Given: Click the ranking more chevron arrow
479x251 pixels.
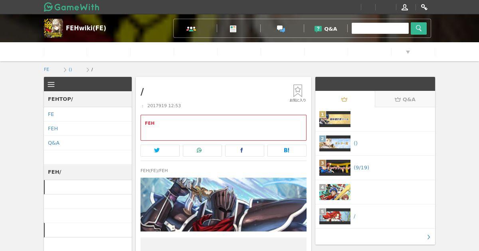Looking at the screenshot, I should click(429, 237).
